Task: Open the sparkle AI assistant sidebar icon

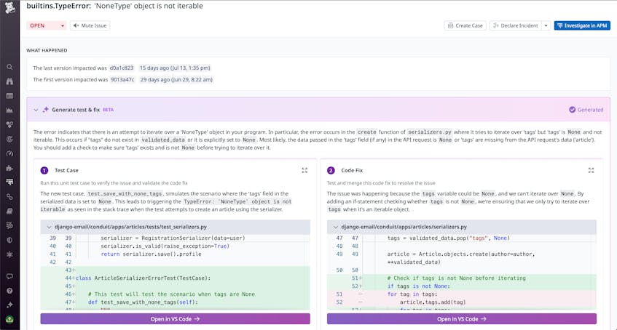Action: coord(10,305)
